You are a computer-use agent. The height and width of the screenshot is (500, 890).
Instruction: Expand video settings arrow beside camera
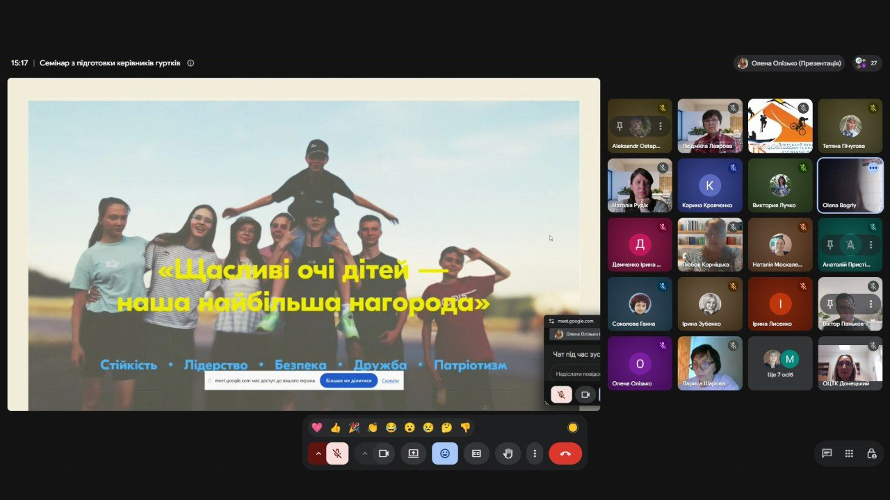[364, 453]
